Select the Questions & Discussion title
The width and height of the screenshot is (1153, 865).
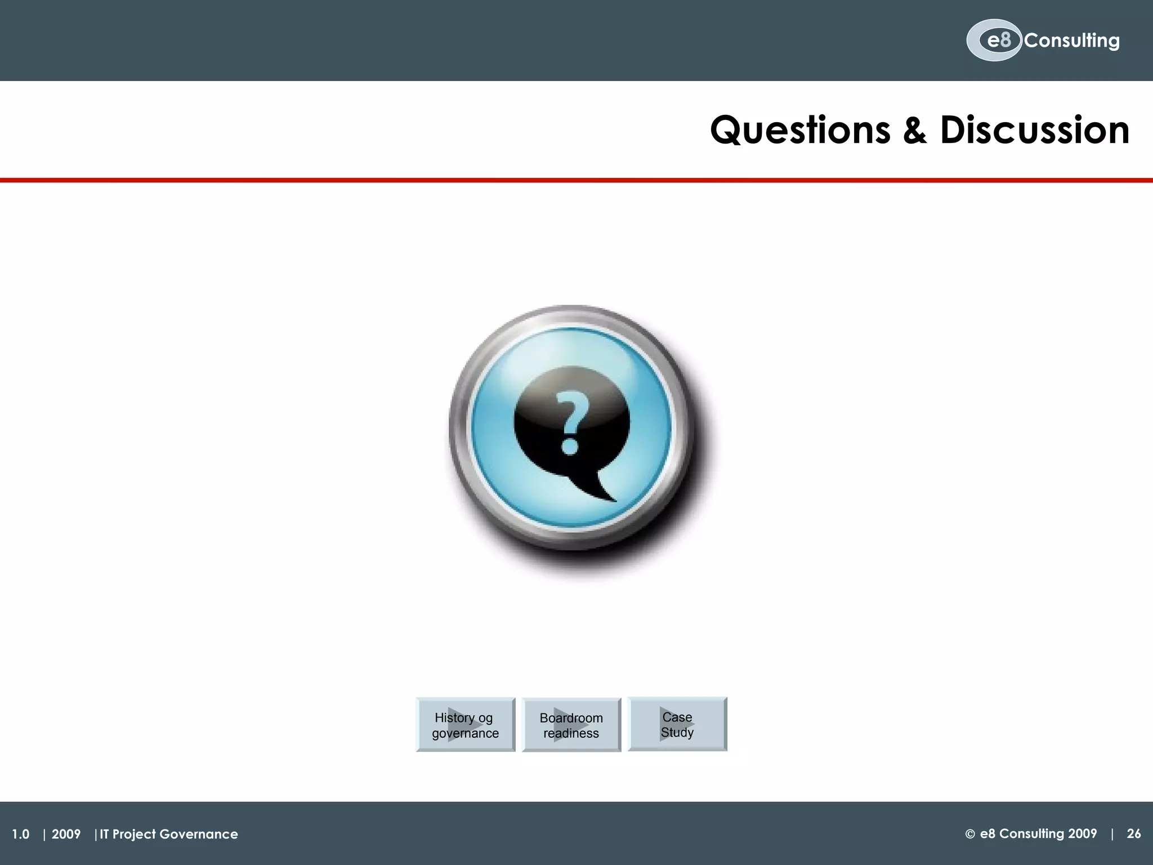[919, 130]
